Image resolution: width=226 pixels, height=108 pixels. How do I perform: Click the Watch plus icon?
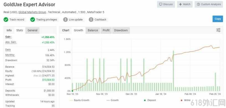(181, 4)
